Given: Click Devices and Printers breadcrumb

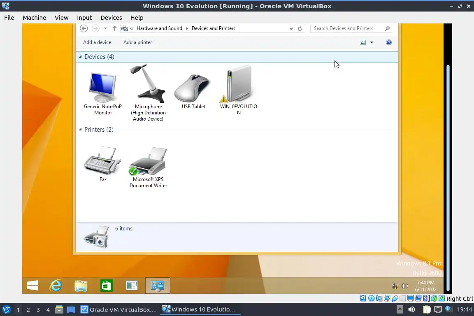Looking at the screenshot, I should 214,28.
